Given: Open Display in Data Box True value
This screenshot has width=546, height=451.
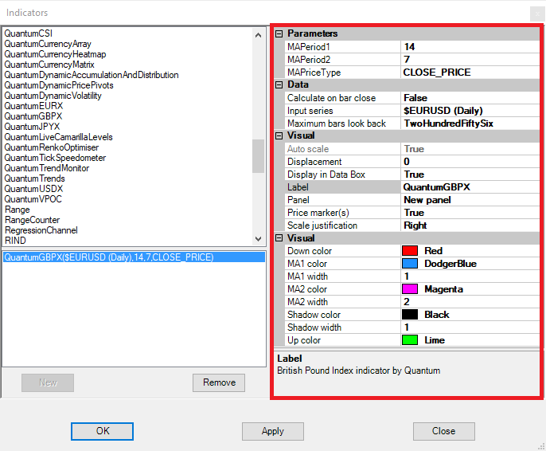Looking at the screenshot, I should coord(470,175).
